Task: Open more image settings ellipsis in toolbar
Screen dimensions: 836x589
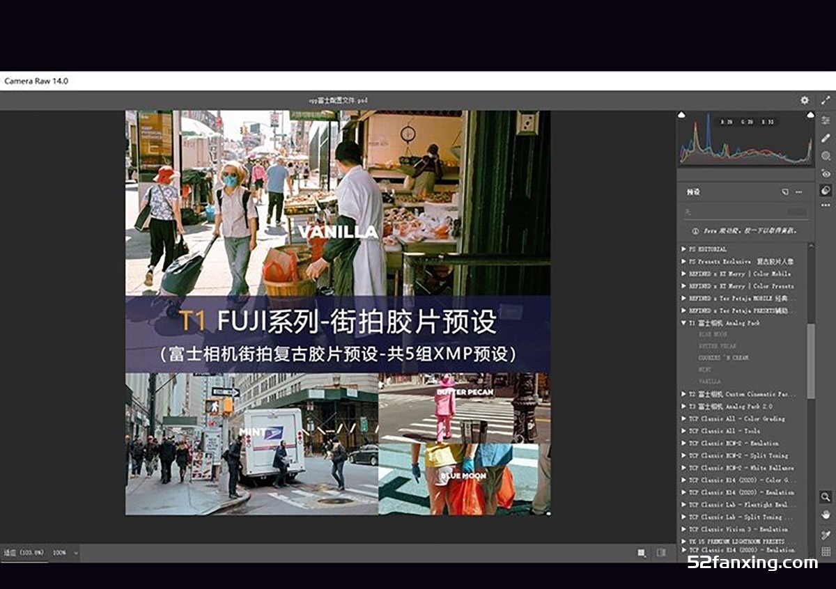Action: coord(826,207)
